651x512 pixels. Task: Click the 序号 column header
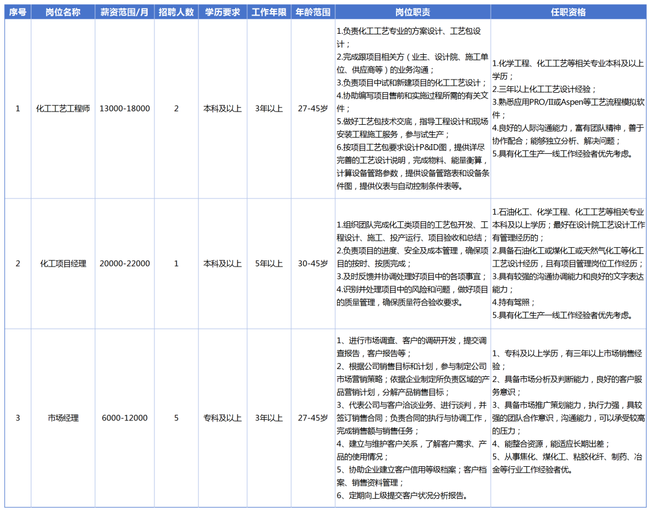[x=18, y=12]
